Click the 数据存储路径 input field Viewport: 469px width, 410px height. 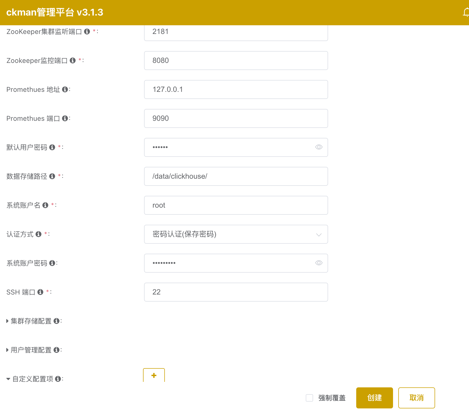[x=236, y=176]
